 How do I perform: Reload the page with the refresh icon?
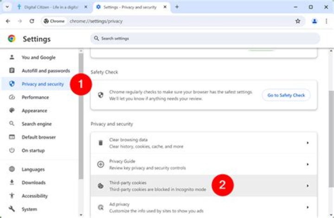click(32, 21)
